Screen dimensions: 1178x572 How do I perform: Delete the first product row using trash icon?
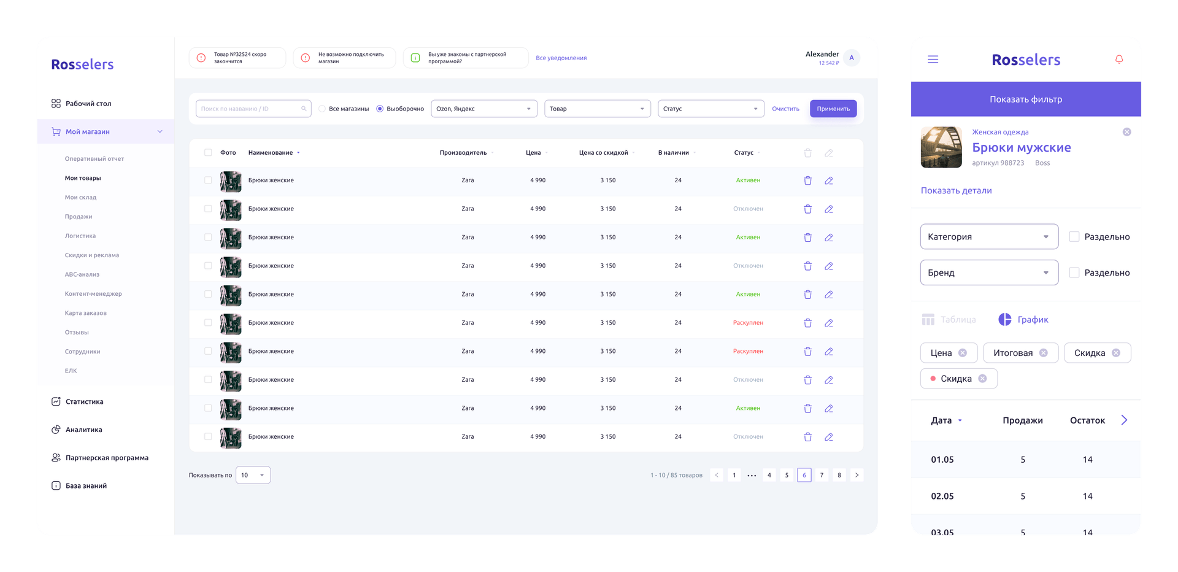point(807,180)
